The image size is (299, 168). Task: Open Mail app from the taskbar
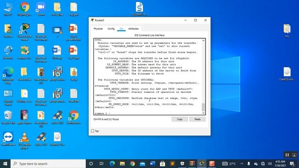(142, 164)
